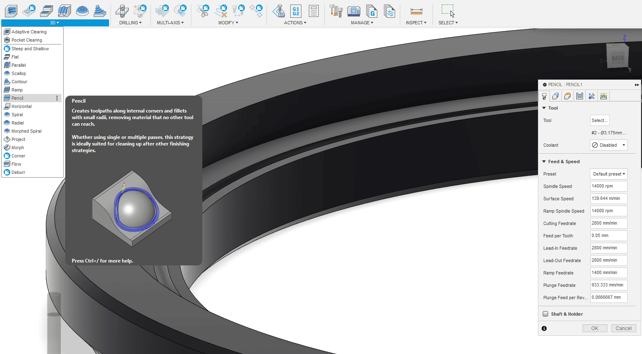Viewport: 642px width, 354px height.
Task: Click the Plunge Feedrate input field
Action: point(609,285)
